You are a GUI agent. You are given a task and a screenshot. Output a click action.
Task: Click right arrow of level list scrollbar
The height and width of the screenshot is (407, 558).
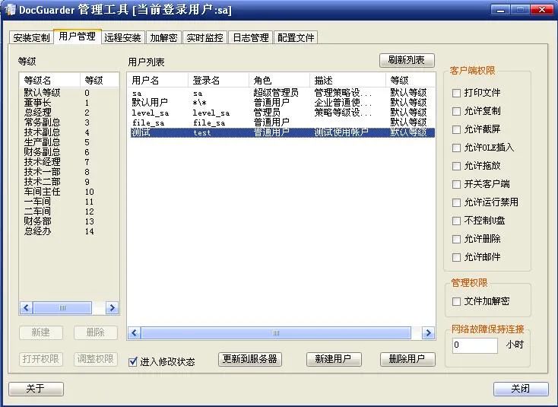112,308
